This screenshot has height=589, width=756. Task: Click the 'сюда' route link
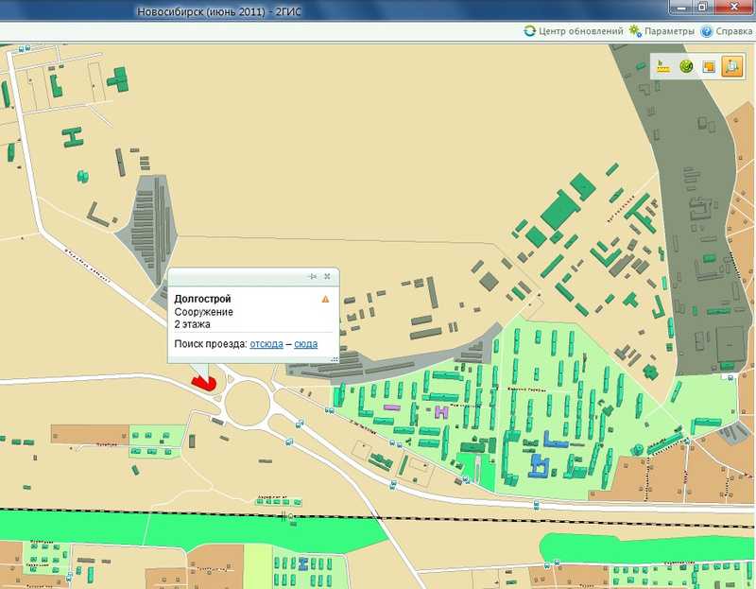click(305, 344)
